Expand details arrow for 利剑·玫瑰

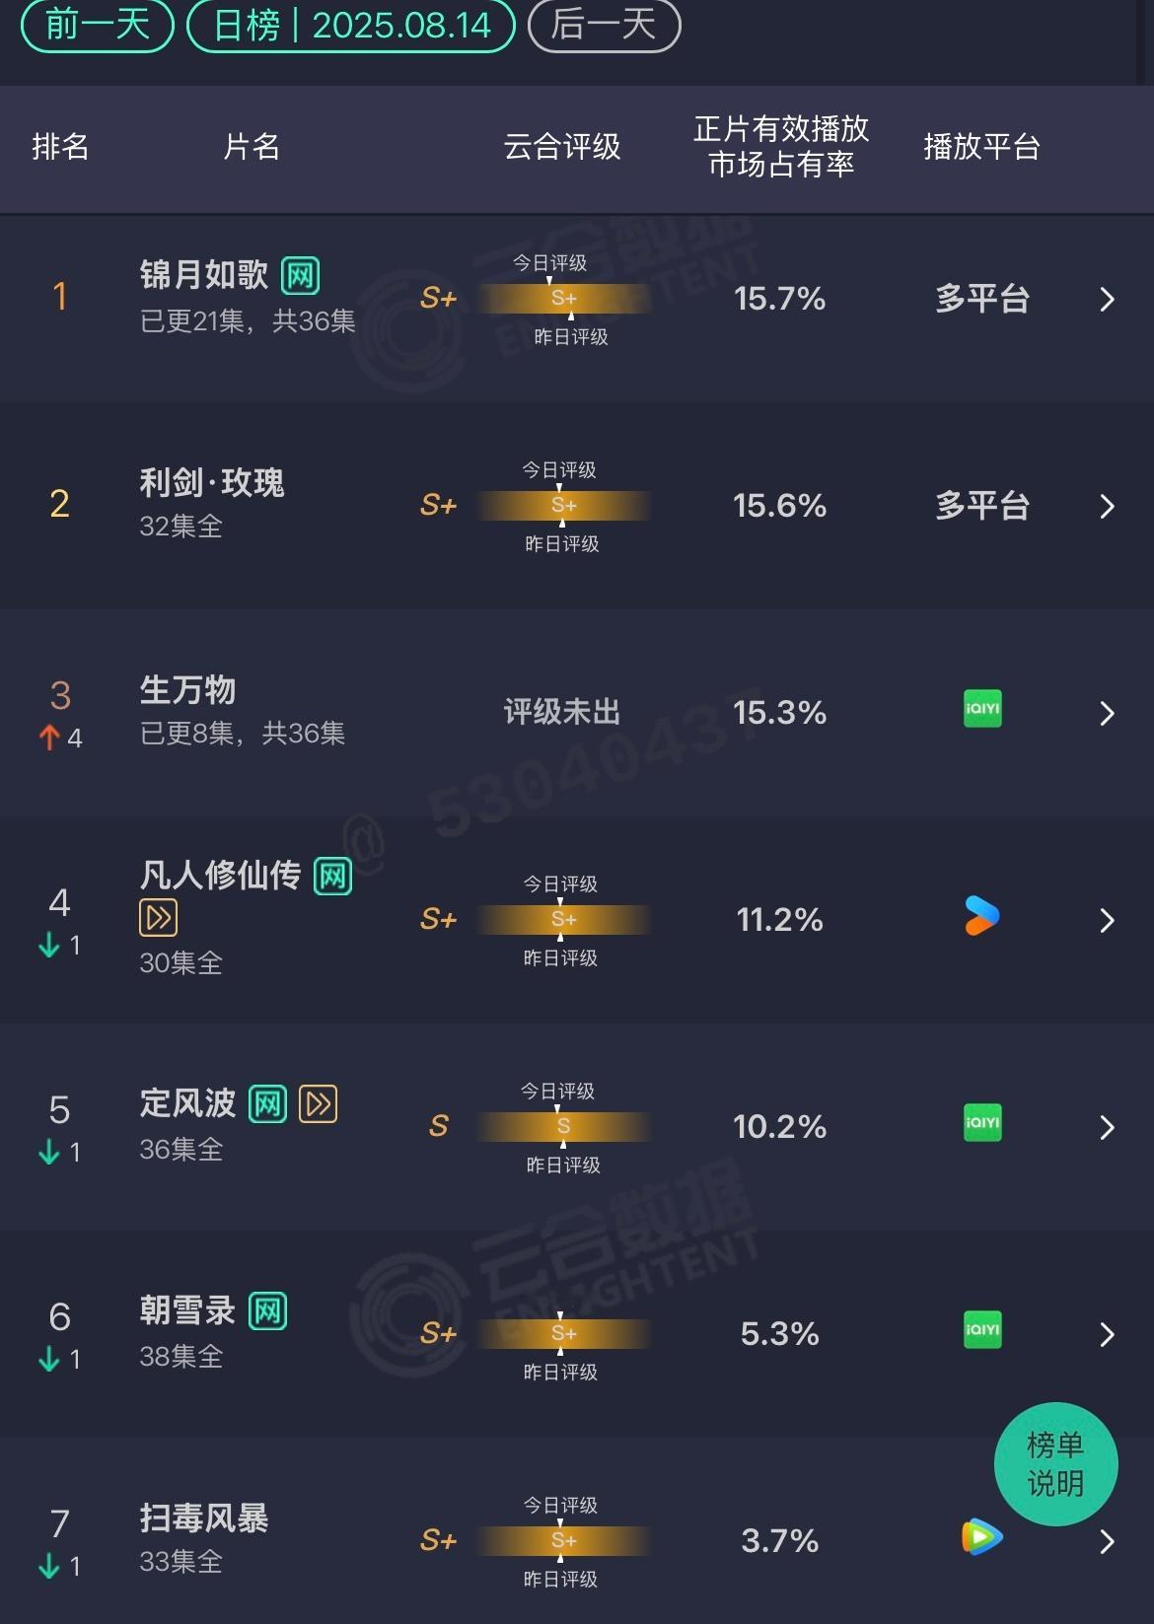pyautogui.click(x=1107, y=506)
